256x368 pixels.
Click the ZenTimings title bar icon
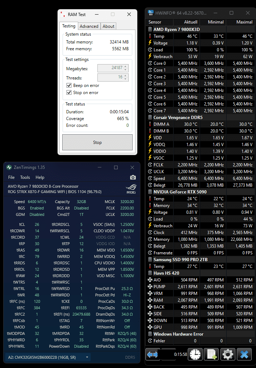[9, 167]
